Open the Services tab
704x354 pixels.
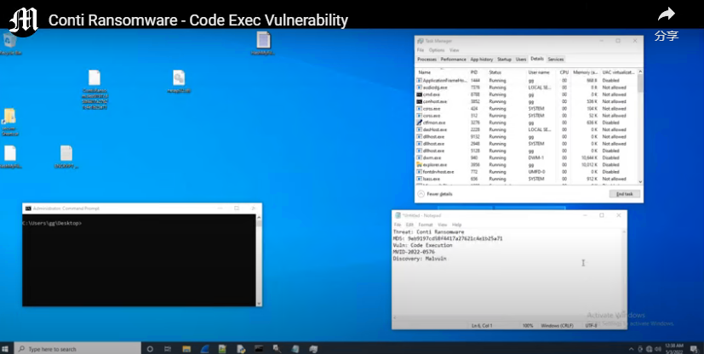click(x=556, y=60)
